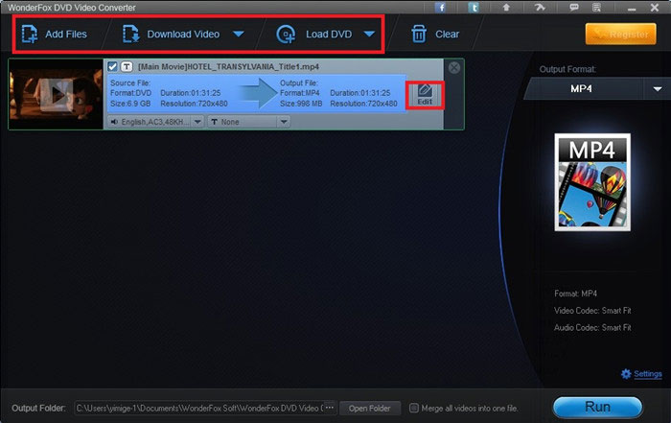Open Edit for the video item
Image resolution: width=671 pixels, height=423 pixels.
[425, 95]
